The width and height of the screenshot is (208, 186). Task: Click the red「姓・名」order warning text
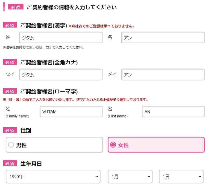point(76,100)
